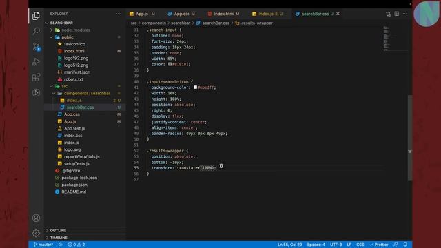Click the master branch indicator
This screenshot has height=248, width=441.
tap(43, 245)
